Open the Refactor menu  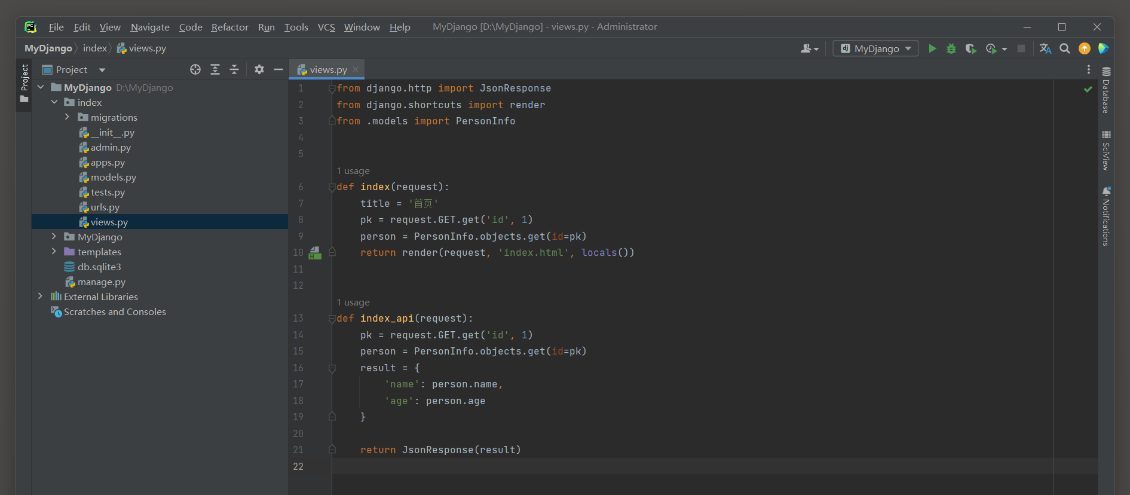(x=229, y=27)
